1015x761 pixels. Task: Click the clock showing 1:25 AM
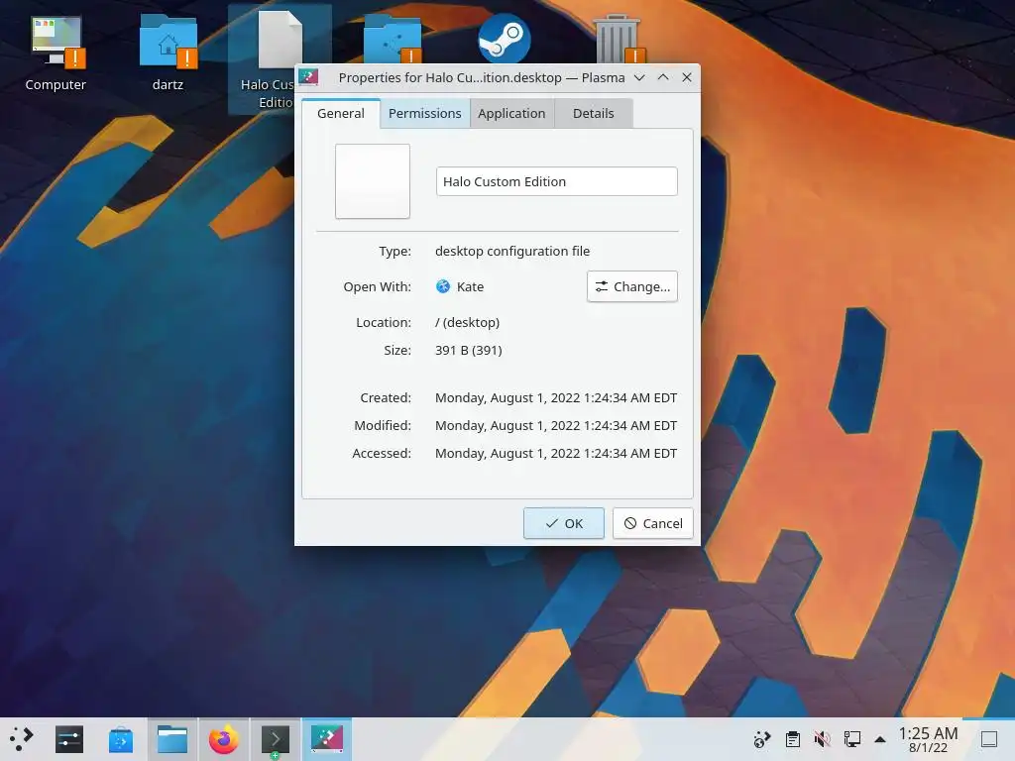928,739
